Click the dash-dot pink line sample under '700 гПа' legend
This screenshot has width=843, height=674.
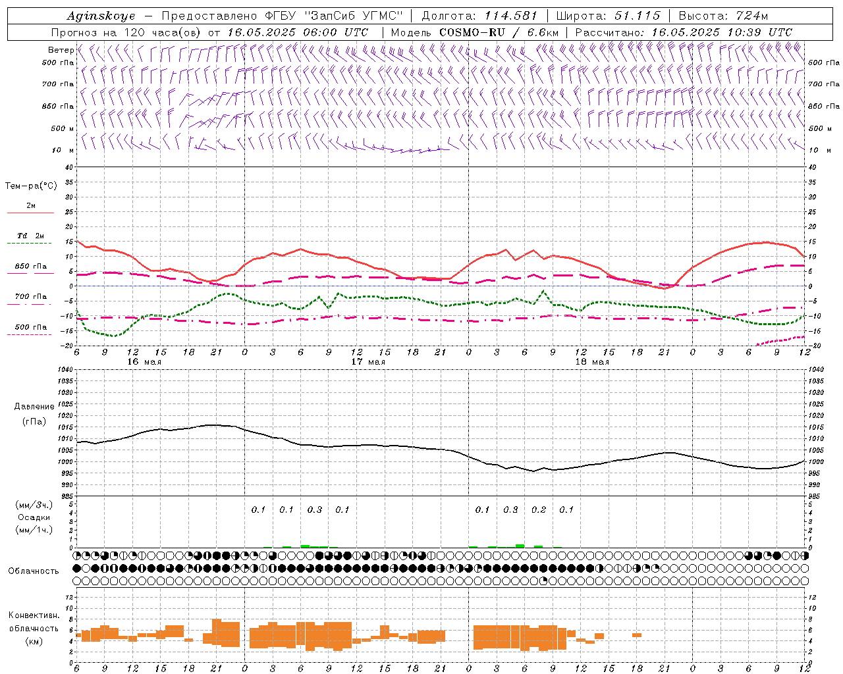29,304
